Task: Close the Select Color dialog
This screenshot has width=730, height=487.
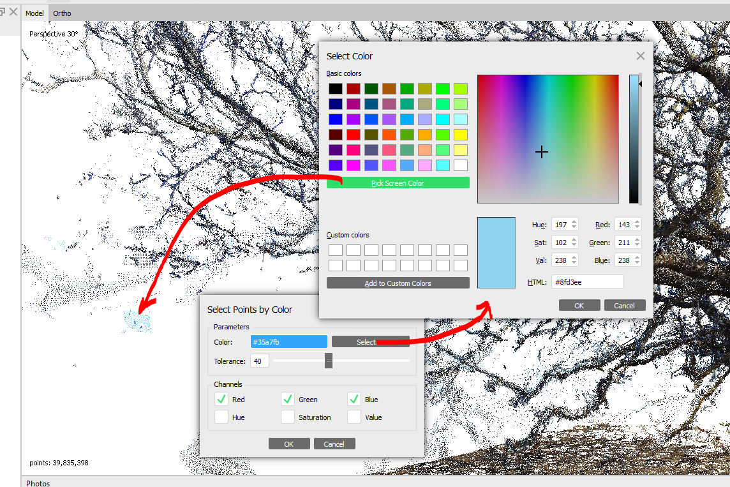Action: click(641, 56)
